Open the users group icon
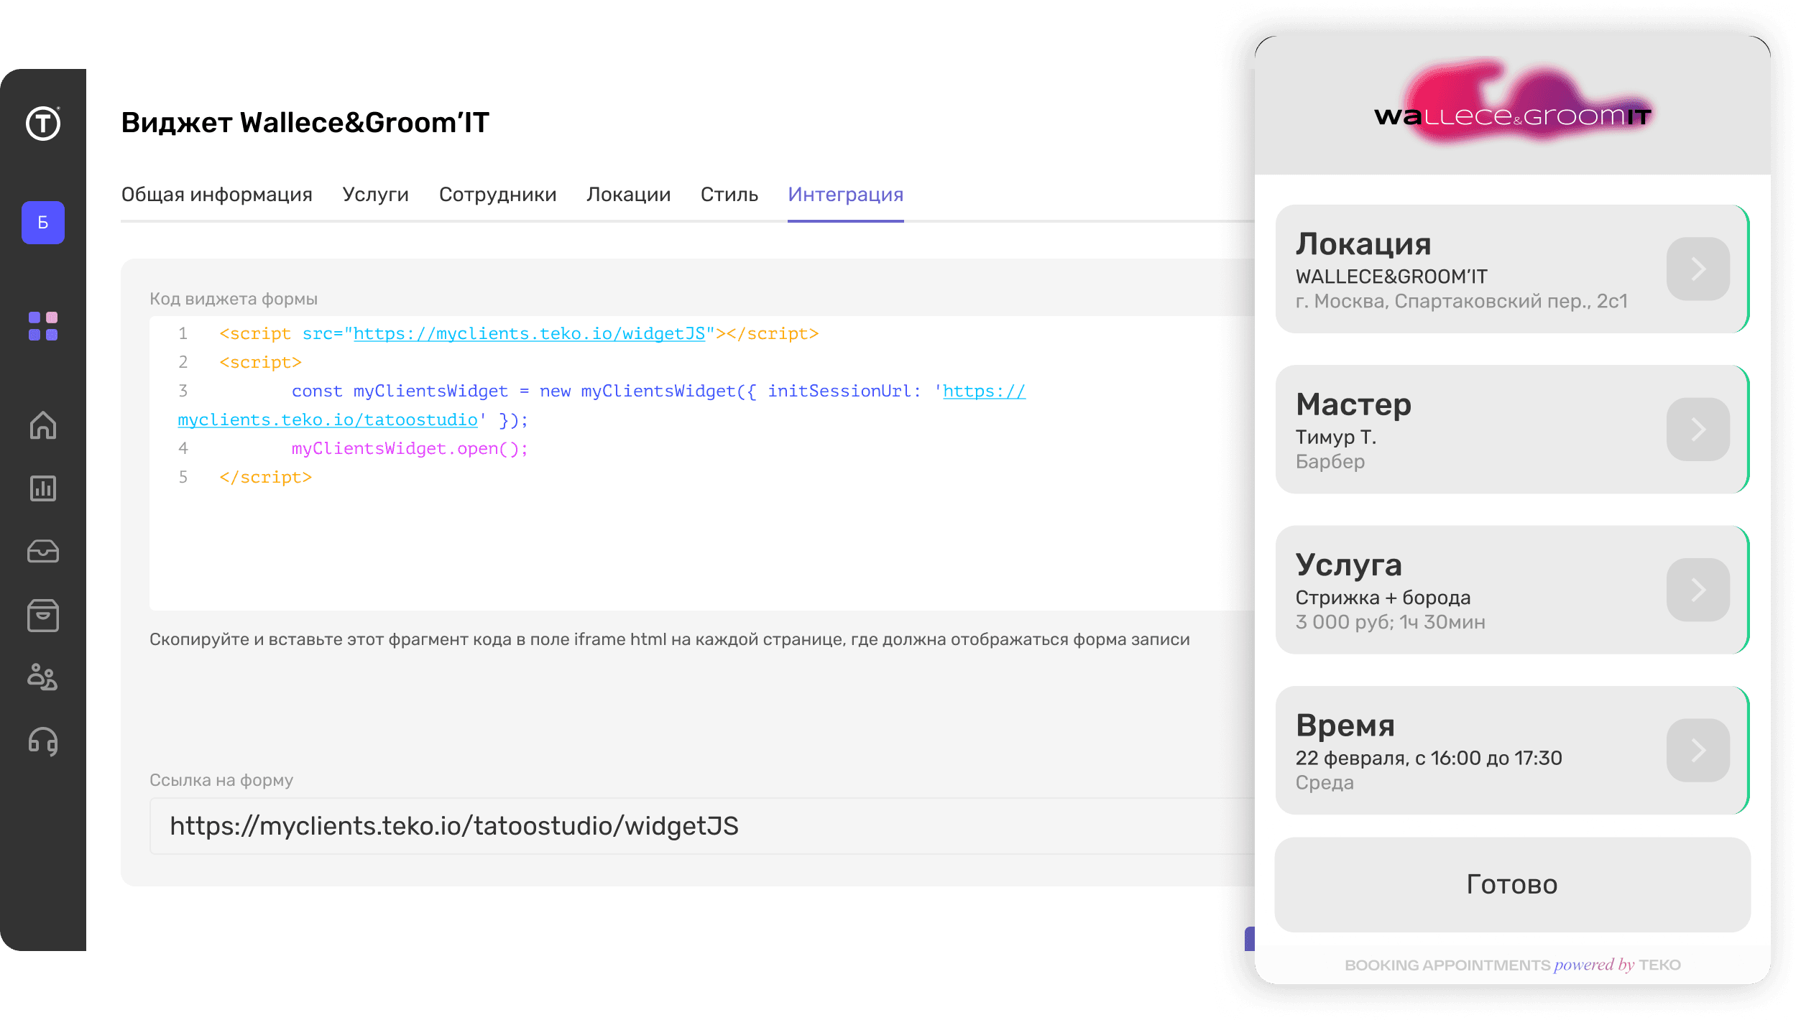This screenshot has height=1020, width=1801. pos(43,677)
